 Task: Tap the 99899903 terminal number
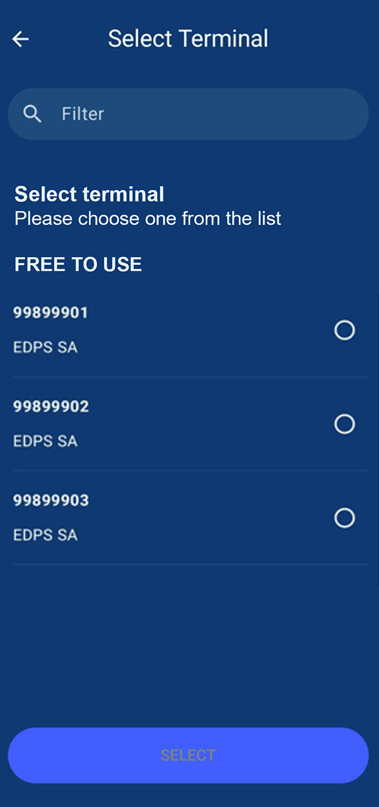51,500
